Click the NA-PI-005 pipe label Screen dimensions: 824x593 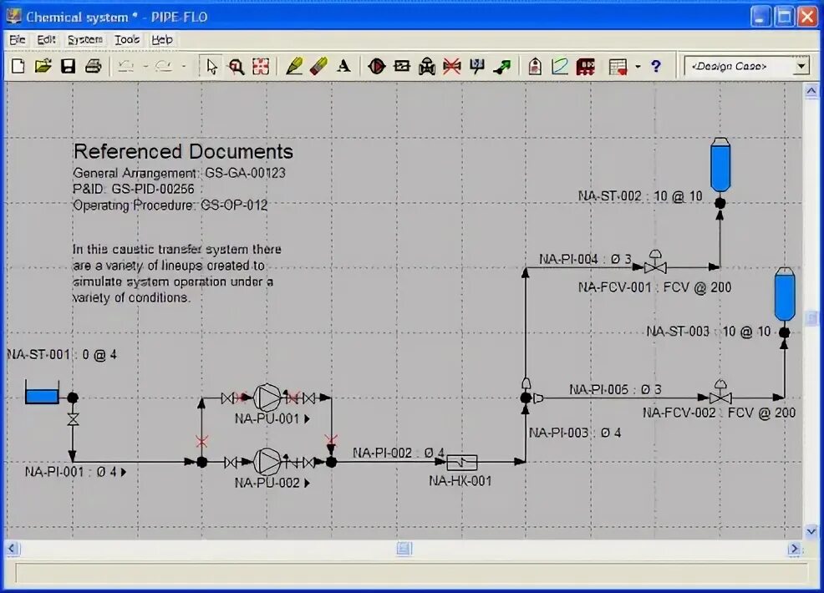pos(615,389)
